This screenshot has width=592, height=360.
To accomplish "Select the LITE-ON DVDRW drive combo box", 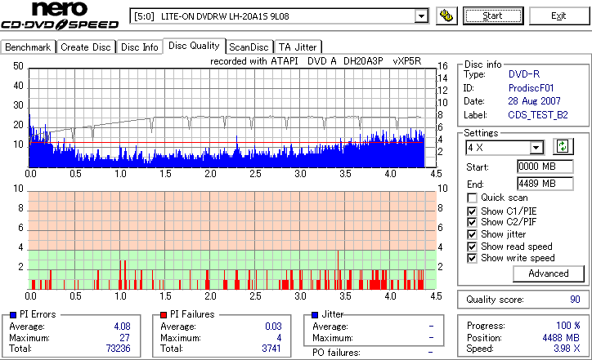I will click(x=279, y=16).
